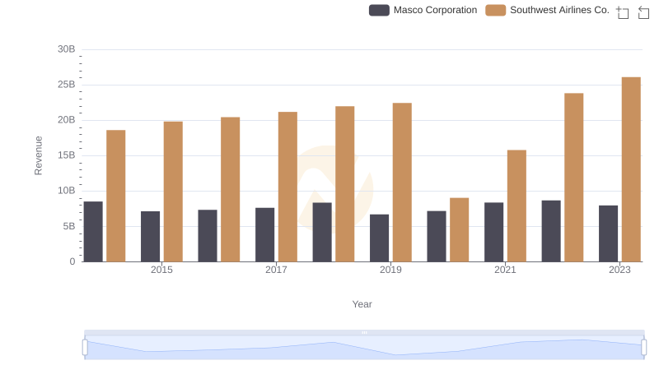The image size is (659, 379).
Task: Click the 2015 x-axis label
Action: pyautogui.click(x=161, y=270)
